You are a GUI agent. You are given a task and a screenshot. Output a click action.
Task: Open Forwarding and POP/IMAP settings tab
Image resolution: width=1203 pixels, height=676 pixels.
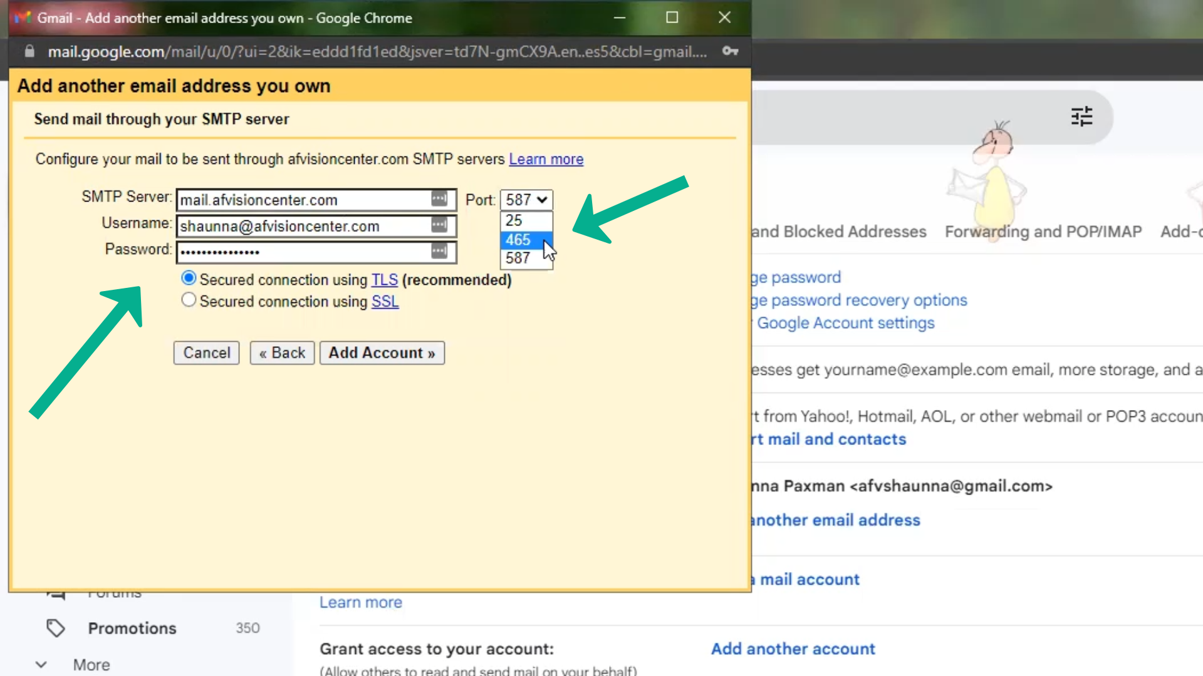tap(1043, 232)
